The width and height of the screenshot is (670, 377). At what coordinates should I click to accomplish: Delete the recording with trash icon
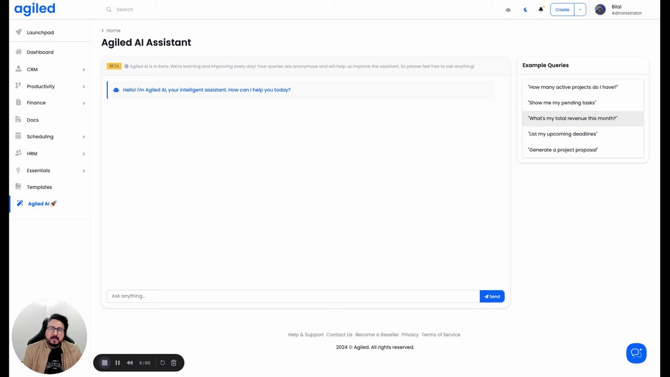174,363
